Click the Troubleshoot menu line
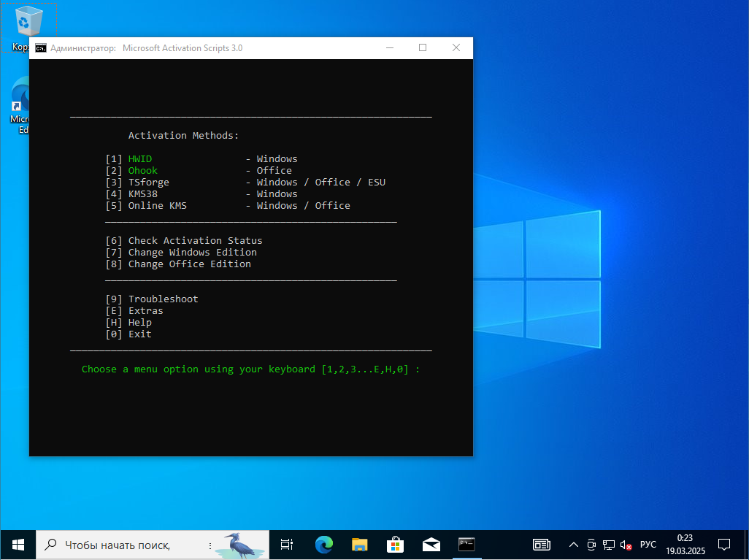 click(x=151, y=299)
